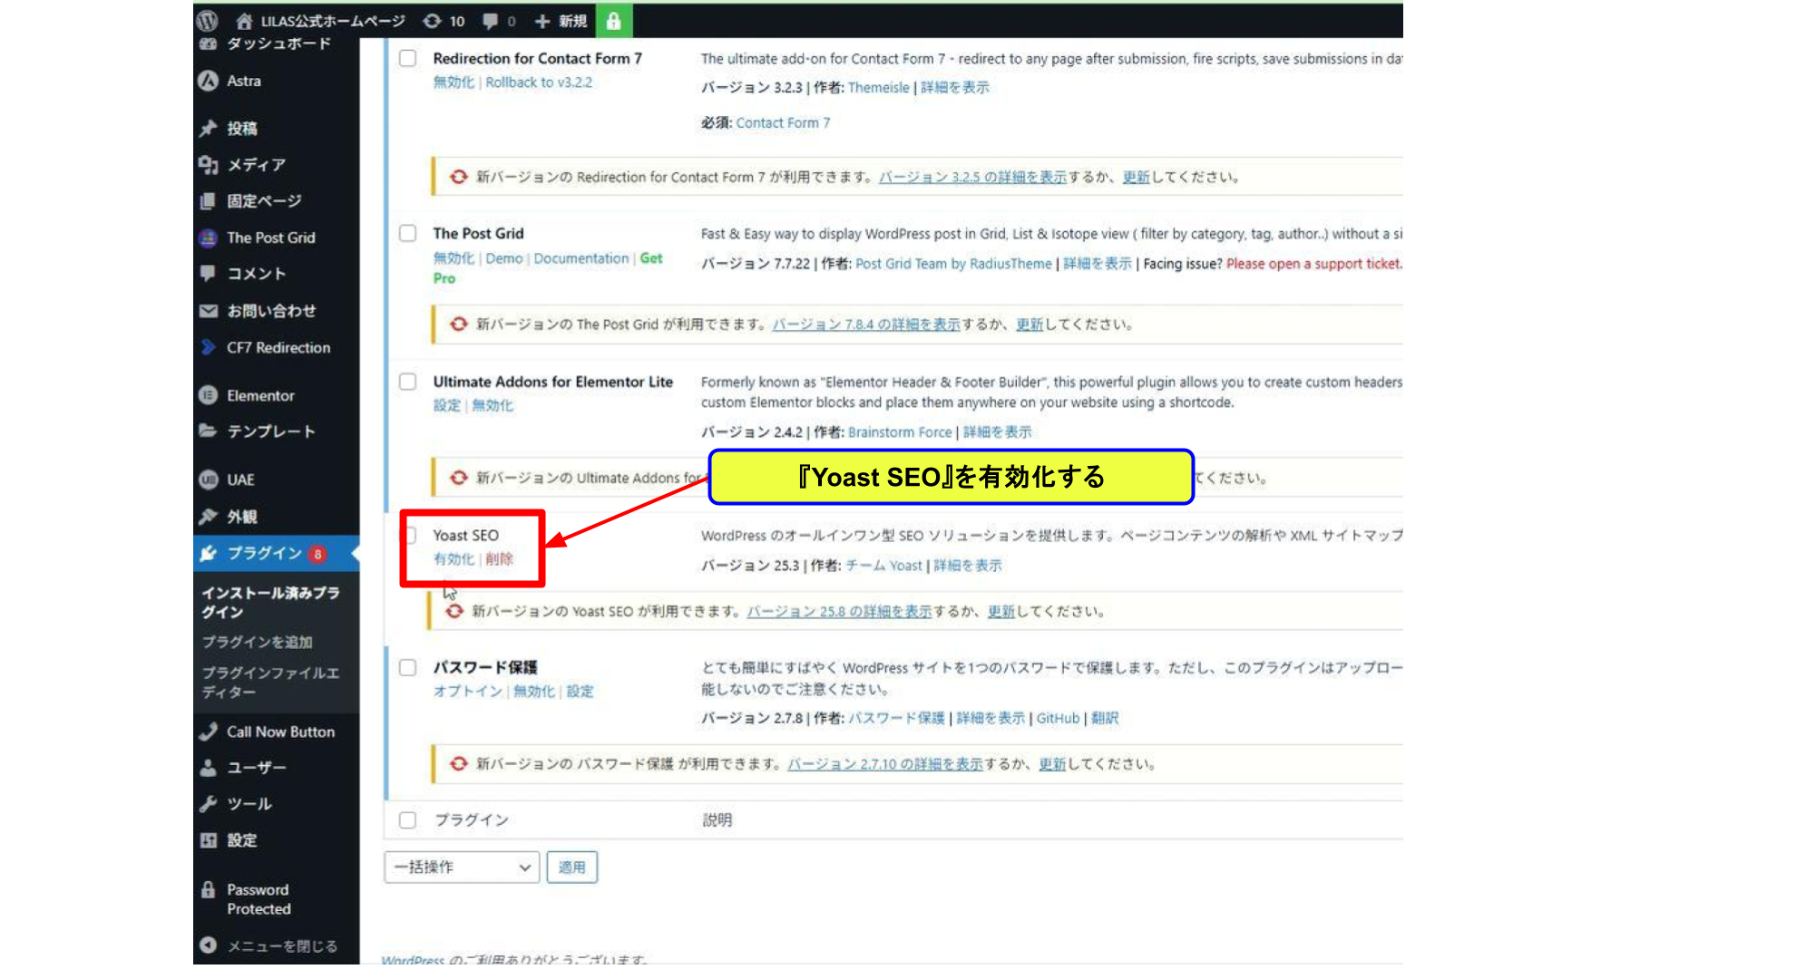Open the Elementor menu label
The width and height of the screenshot is (1796, 979).
pos(260,395)
